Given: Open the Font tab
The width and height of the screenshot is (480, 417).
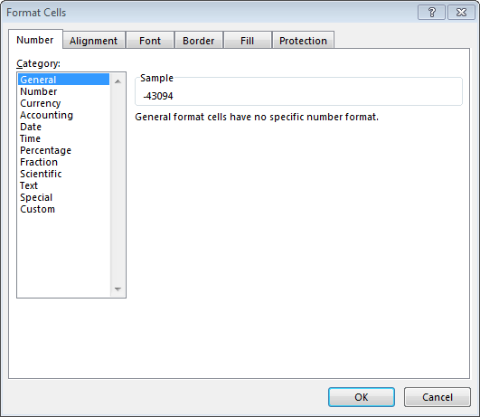Looking at the screenshot, I should (x=150, y=41).
